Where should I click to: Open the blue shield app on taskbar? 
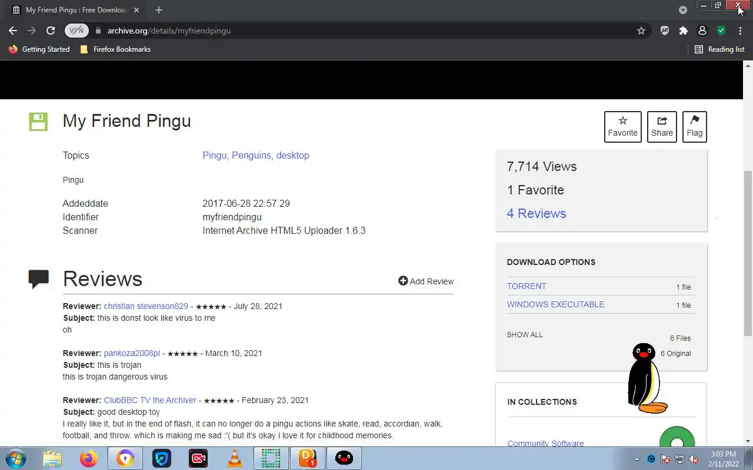coord(162,458)
